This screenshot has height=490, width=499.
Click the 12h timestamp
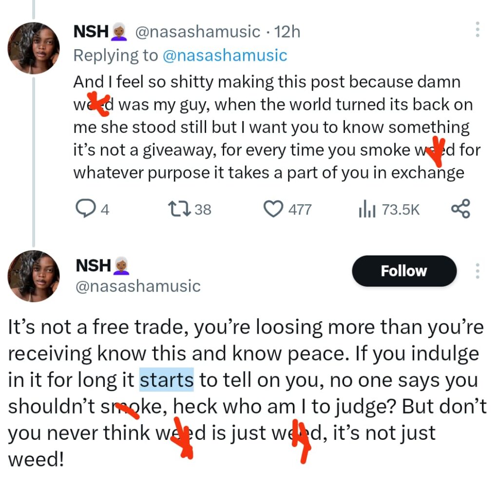pyautogui.click(x=288, y=32)
